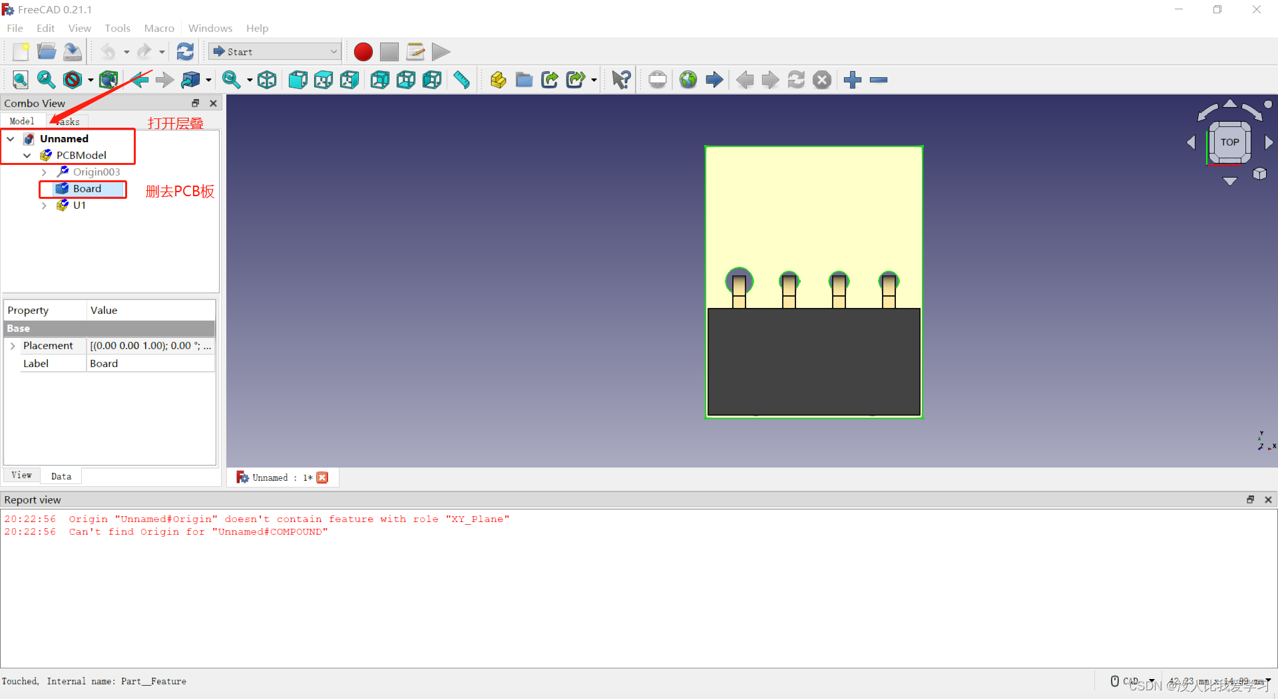Click the What's This help icon

point(621,80)
